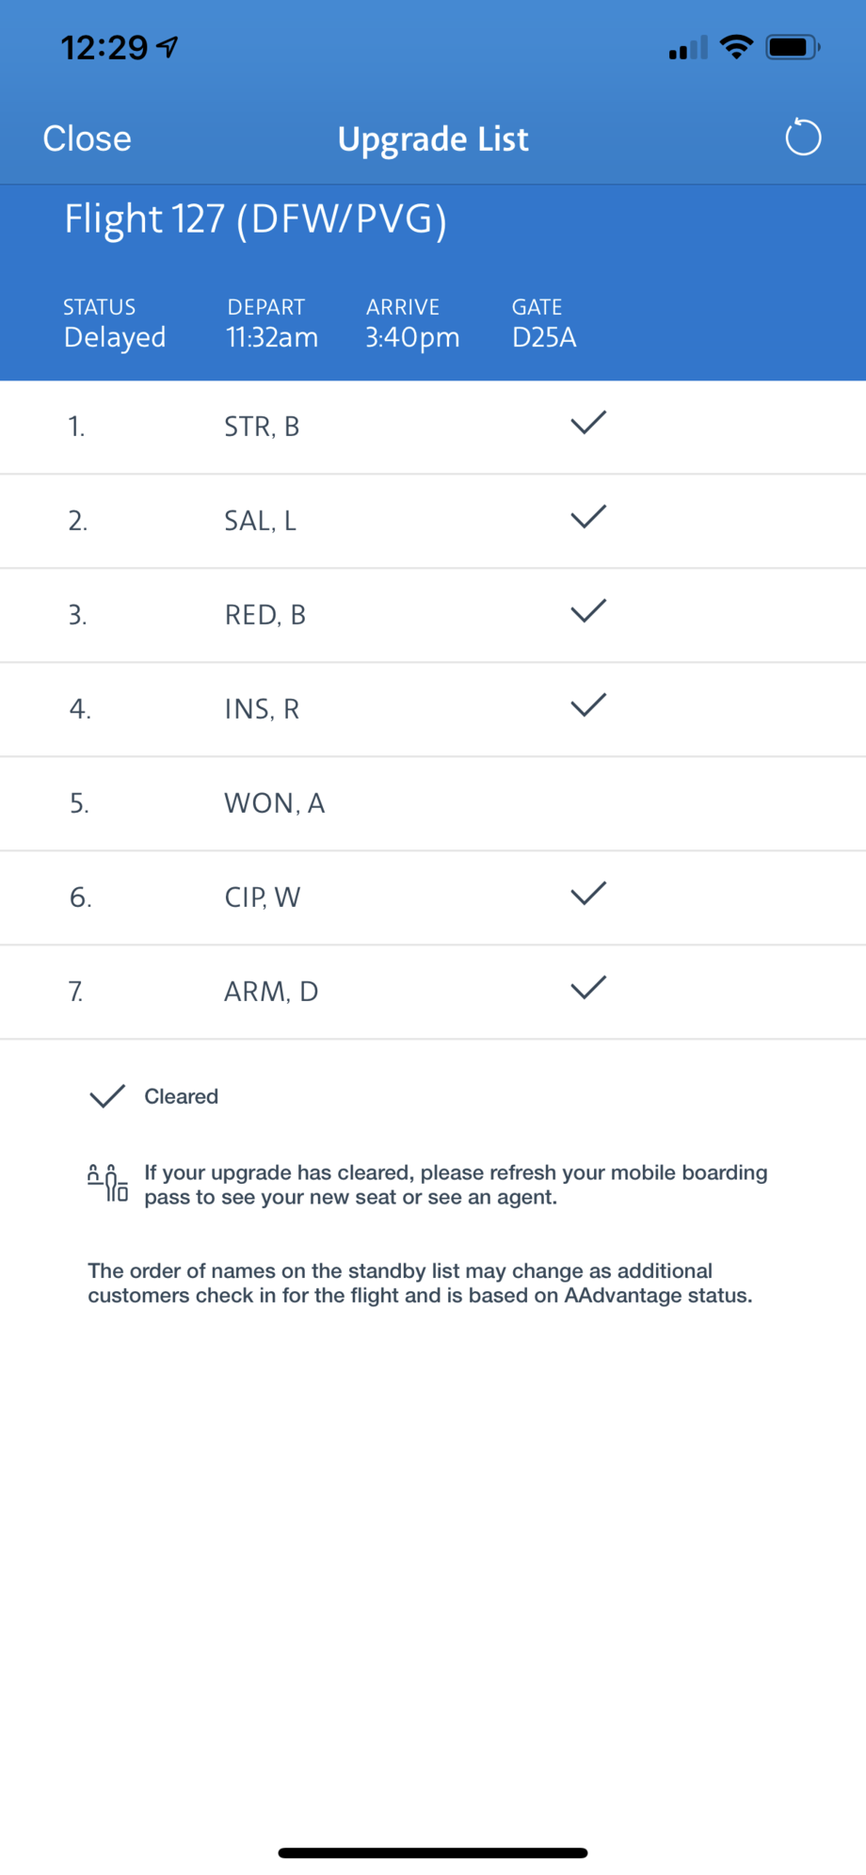Tap the checkmark beside INS, R
This screenshot has height=1875, width=866.
pos(588,705)
